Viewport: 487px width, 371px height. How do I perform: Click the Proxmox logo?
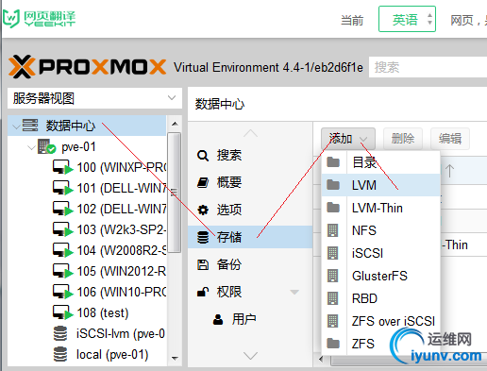click(87, 67)
